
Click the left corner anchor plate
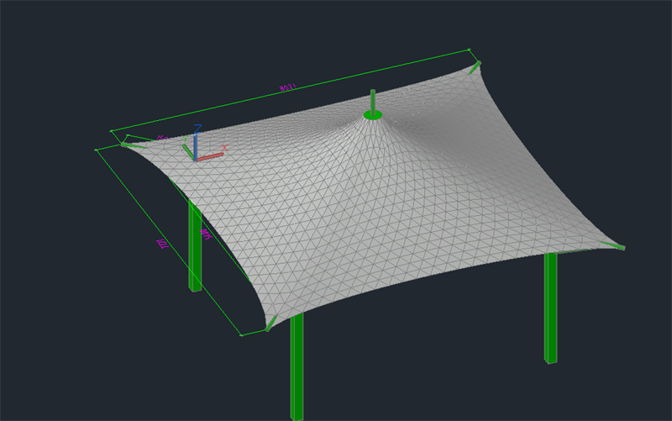pos(128,145)
